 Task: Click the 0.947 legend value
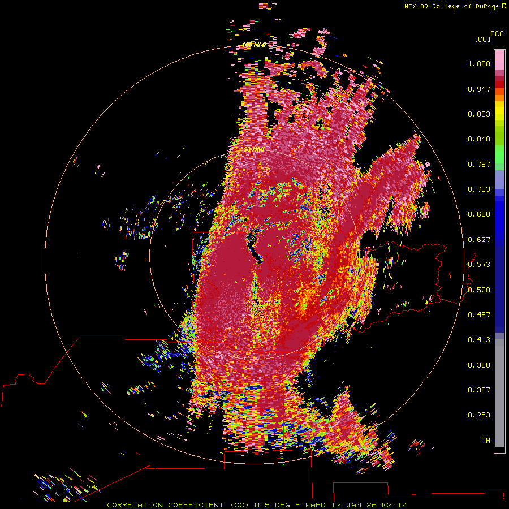point(479,89)
